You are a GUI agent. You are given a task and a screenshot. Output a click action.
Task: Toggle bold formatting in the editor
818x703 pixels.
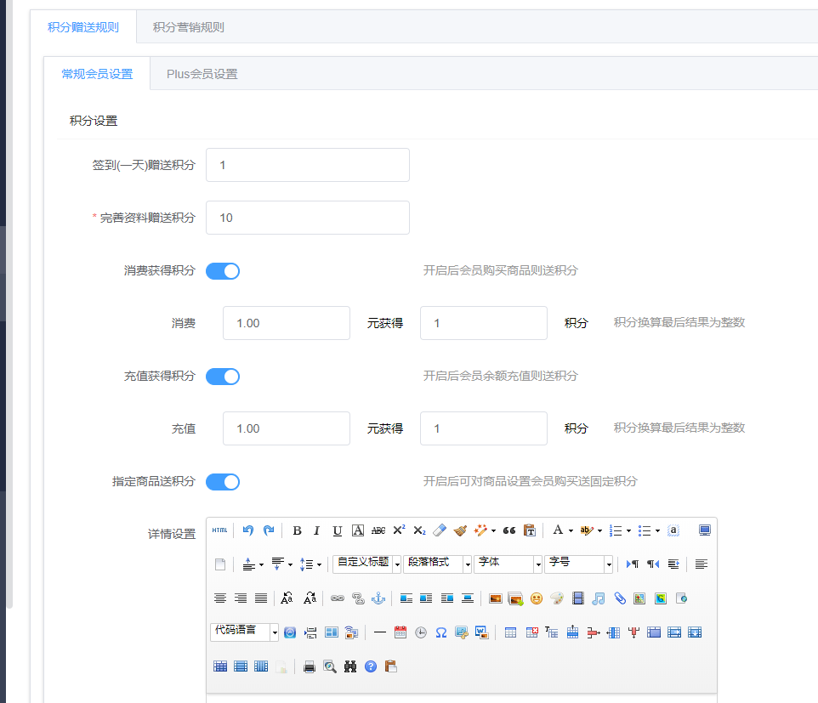click(x=297, y=530)
